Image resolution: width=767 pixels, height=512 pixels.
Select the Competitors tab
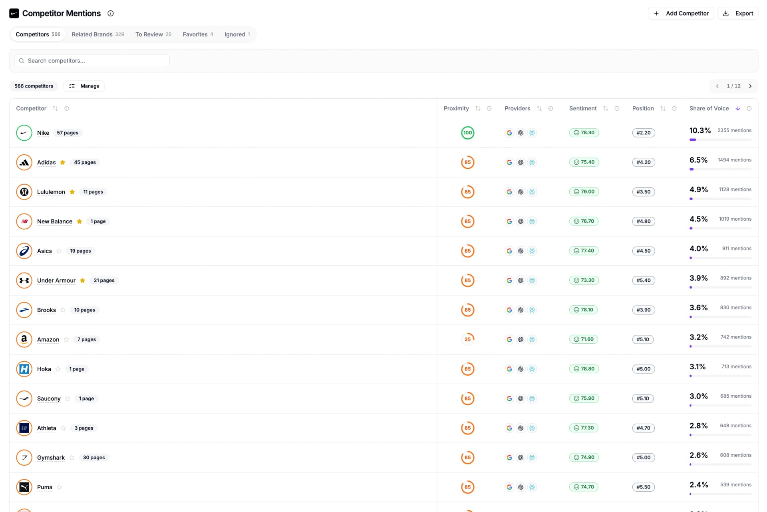pyautogui.click(x=38, y=34)
